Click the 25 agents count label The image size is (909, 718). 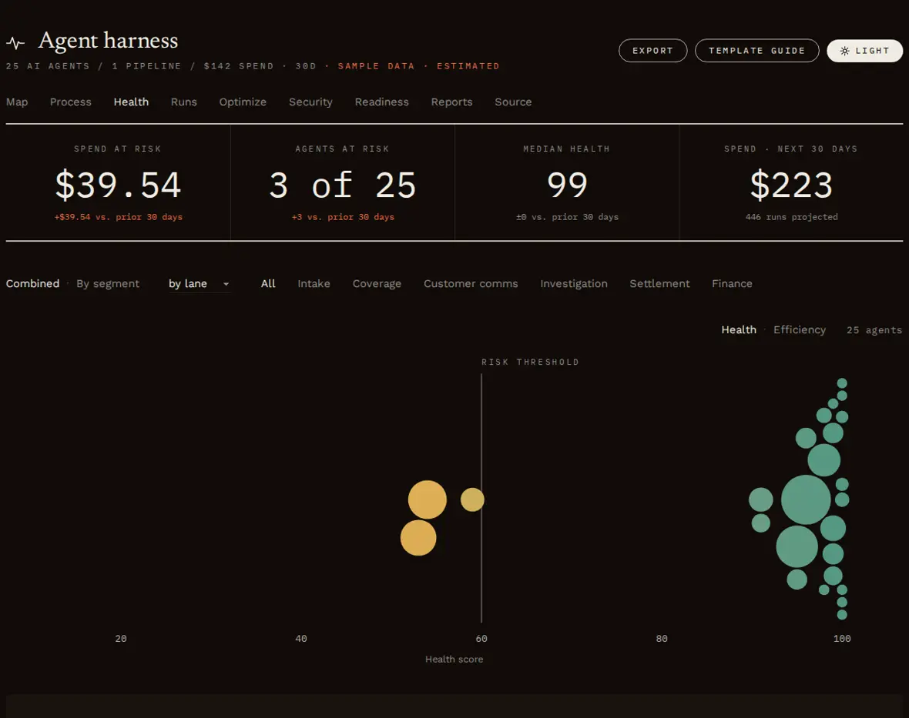pyautogui.click(x=874, y=330)
